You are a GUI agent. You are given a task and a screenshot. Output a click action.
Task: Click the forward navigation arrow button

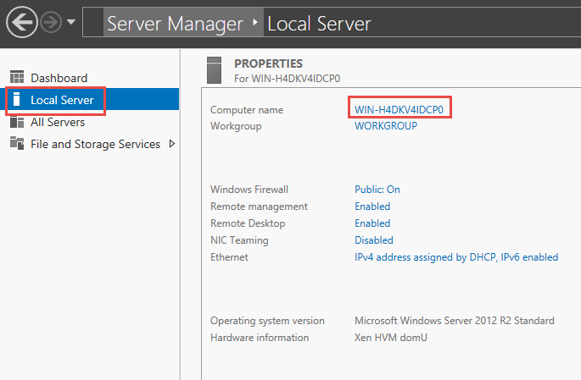(x=51, y=22)
